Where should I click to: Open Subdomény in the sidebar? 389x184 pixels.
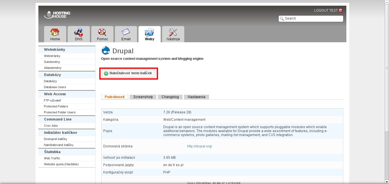pyautogui.click(x=52, y=62)
